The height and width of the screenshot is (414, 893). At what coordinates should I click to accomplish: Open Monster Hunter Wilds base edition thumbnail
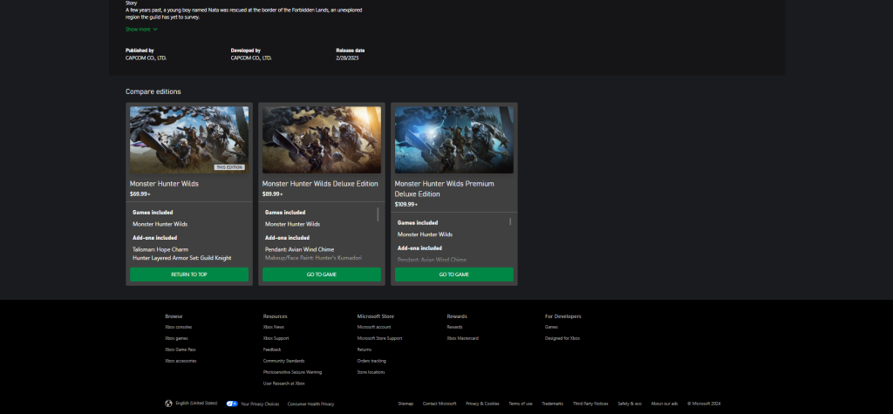189,139
